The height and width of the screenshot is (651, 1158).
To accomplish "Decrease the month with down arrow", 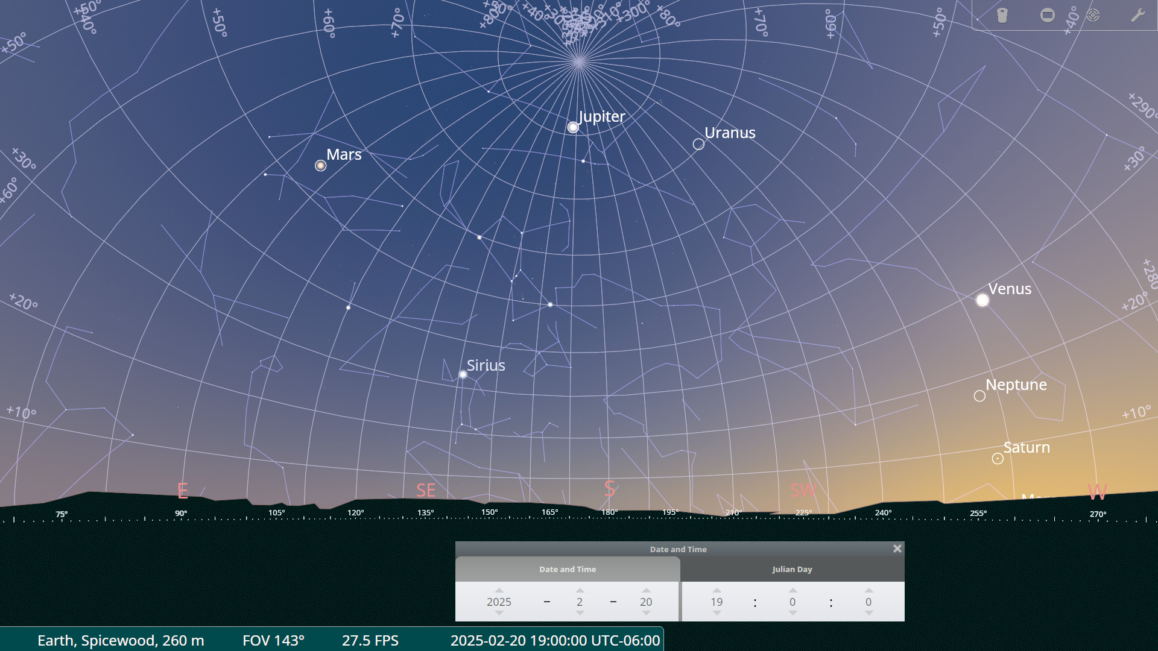I will (580, 613).
